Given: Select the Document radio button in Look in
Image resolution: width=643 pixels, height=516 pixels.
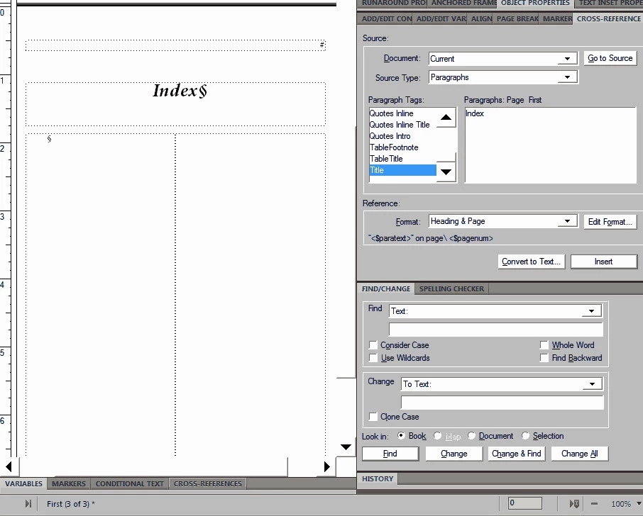Looking at the screenshot, I should (471, 436).
